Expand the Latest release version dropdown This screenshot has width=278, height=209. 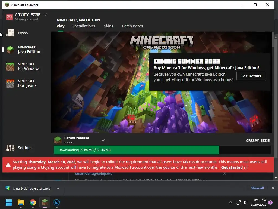(x=103, y=140)
